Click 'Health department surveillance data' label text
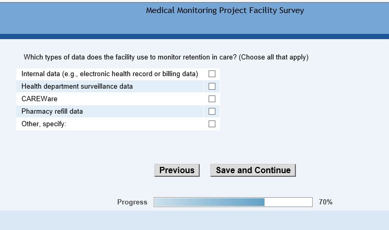389x230 pixels. (x=77, y=87)
